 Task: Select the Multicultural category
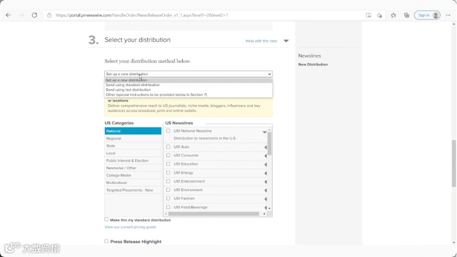pos(133,183)
